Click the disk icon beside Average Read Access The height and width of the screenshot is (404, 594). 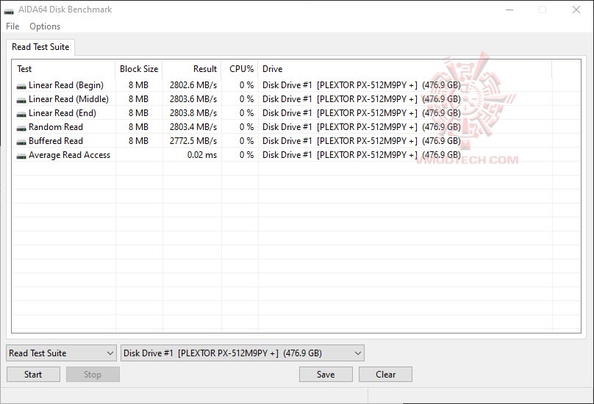pyautogui.click(x=21, y=156)
